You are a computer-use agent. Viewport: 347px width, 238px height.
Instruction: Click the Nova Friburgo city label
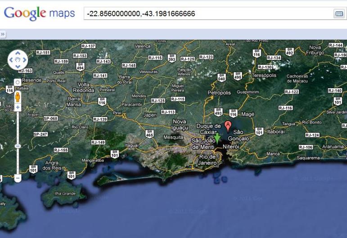point(315,50)
